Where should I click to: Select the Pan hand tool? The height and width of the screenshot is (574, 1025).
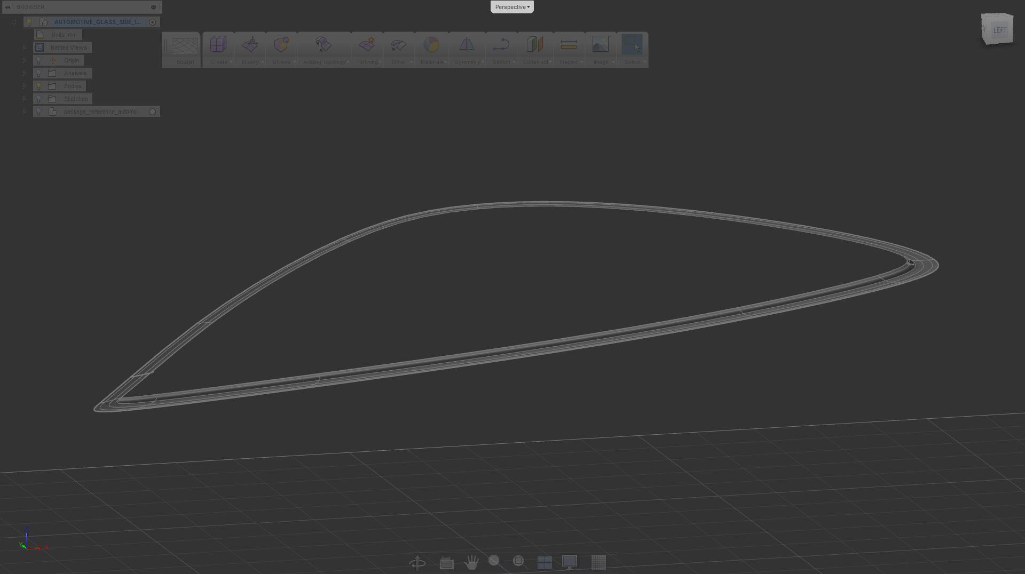click(x=471, y=562)
